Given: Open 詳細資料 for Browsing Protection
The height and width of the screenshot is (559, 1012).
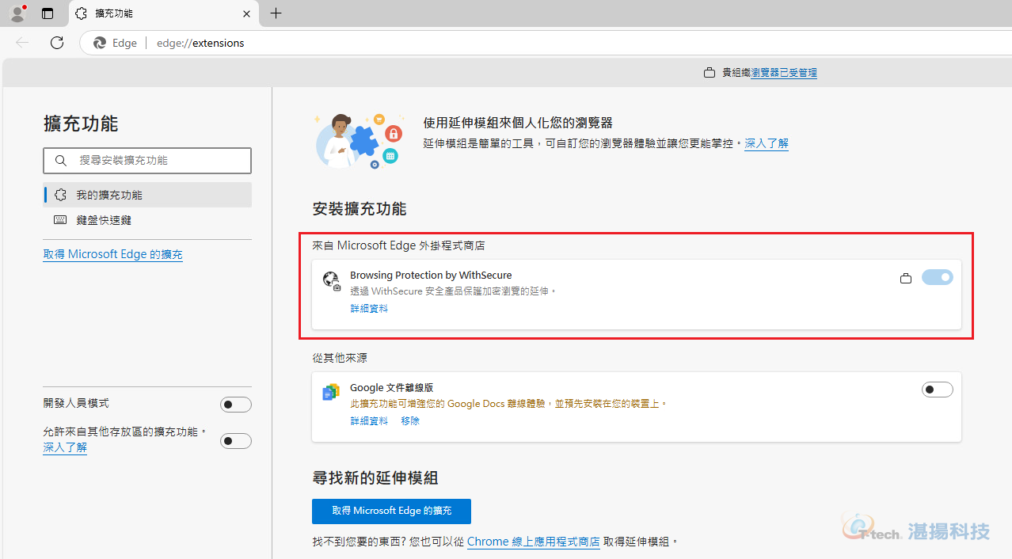Looking at the screenshot, I should (x=369, y=309).
